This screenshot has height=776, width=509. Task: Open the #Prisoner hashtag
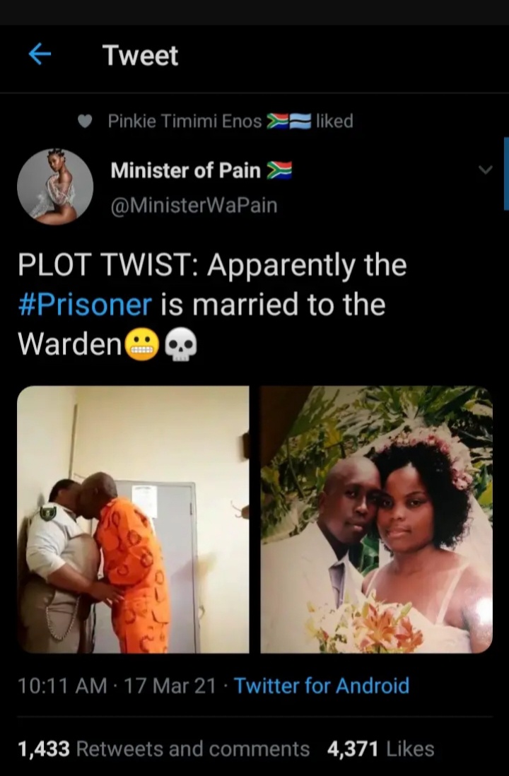[85, 304]
